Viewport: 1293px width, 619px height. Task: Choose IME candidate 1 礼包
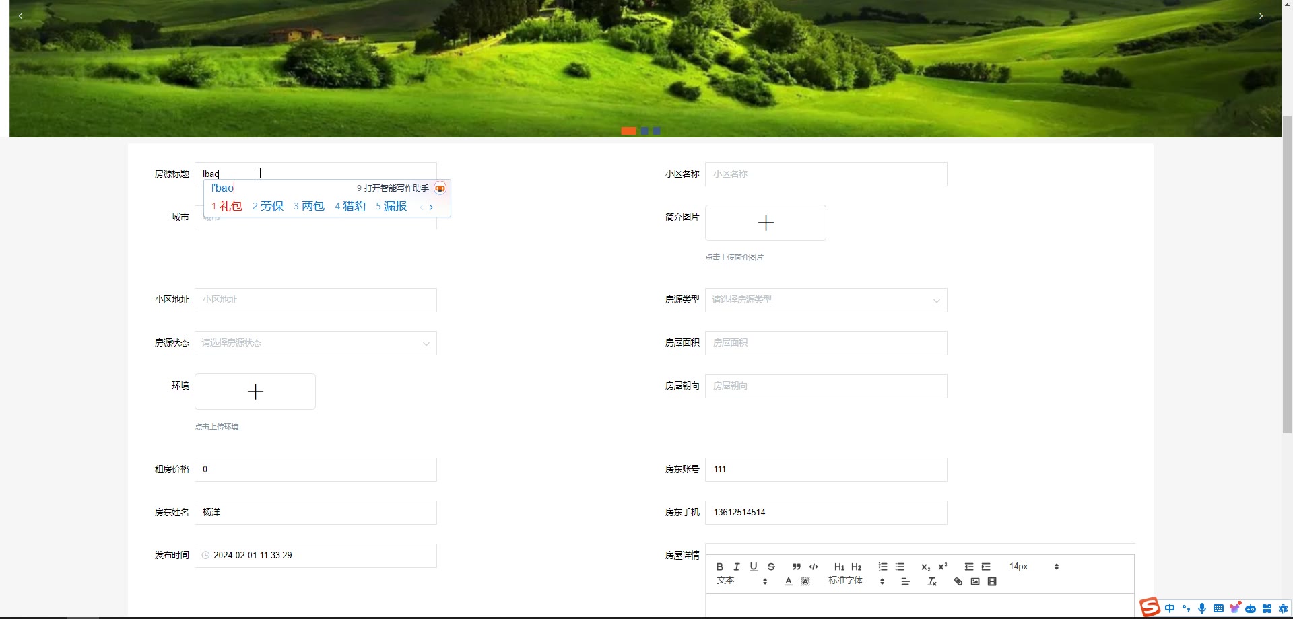coord(227,207)
